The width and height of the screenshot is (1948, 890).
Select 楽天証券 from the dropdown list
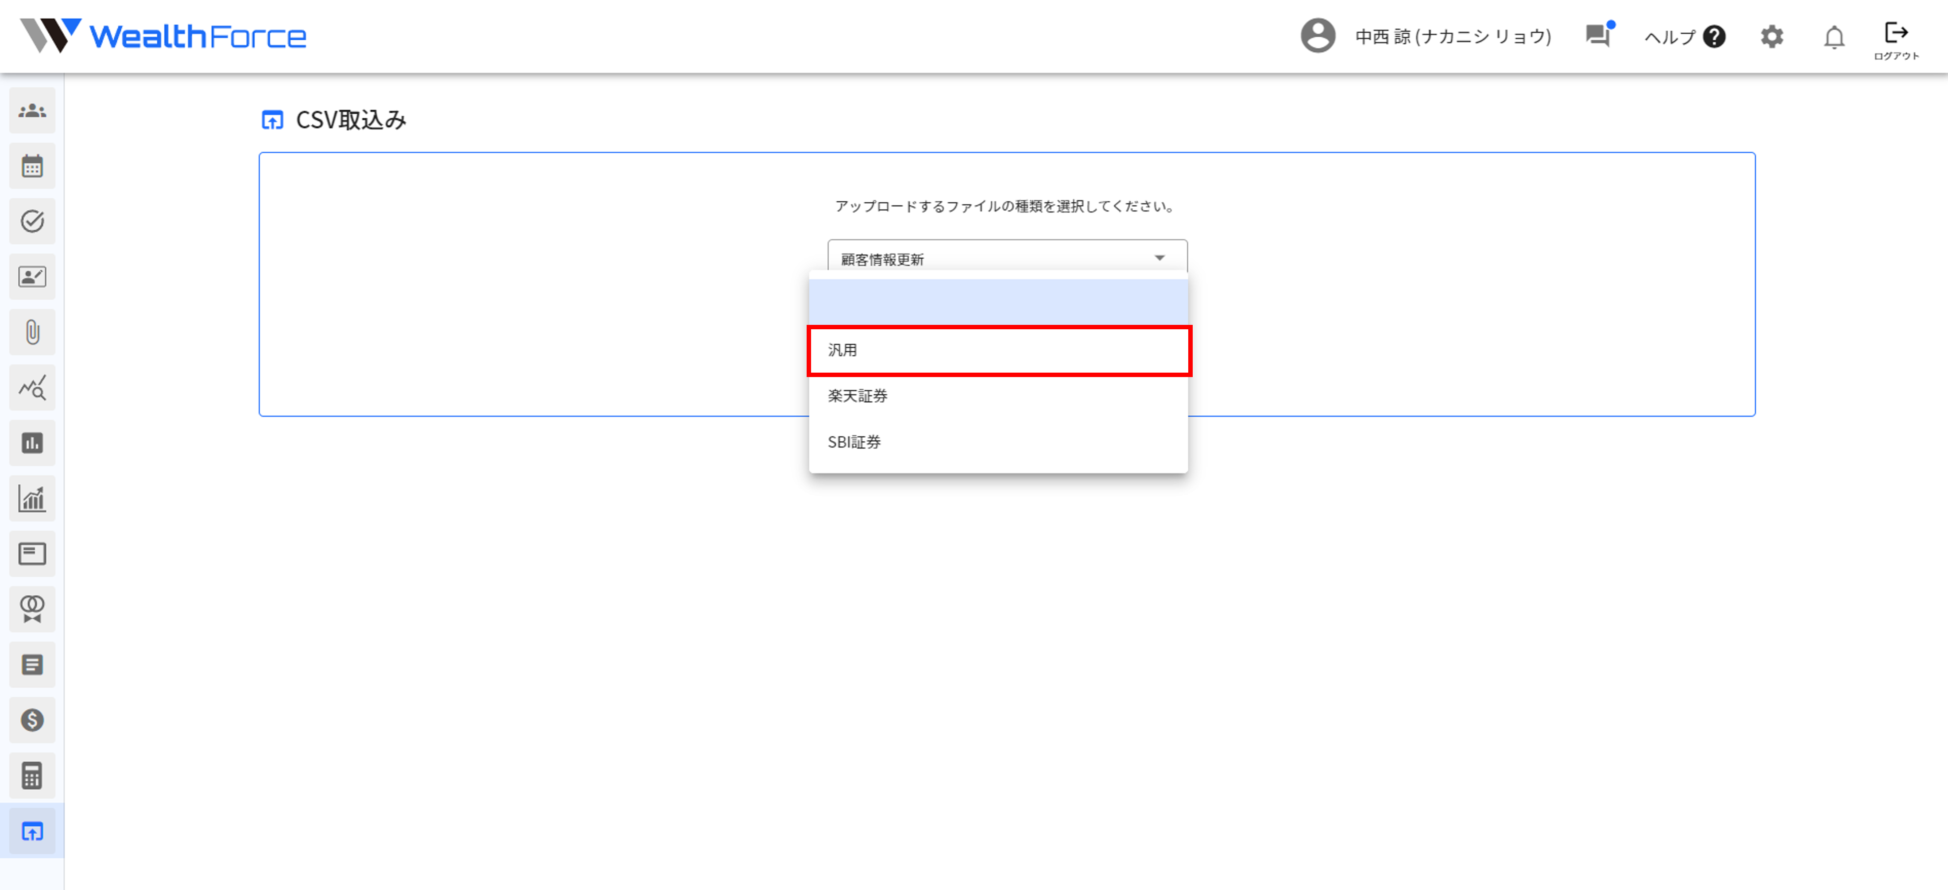[998, 396]
